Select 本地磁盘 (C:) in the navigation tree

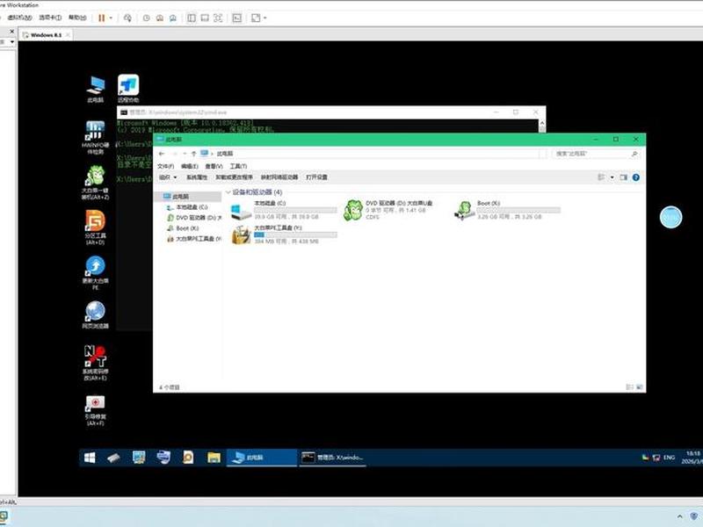187,207
